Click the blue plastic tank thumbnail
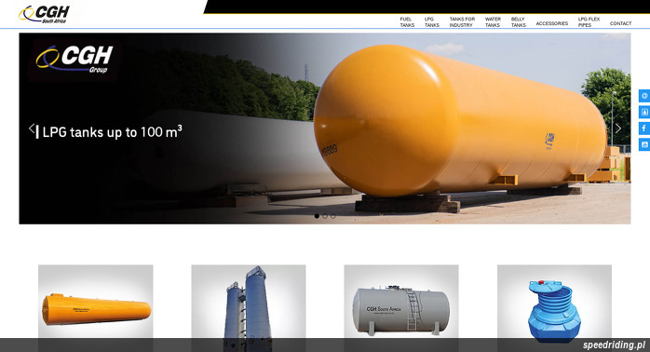 pyautogui.click(x=554, y=308)
